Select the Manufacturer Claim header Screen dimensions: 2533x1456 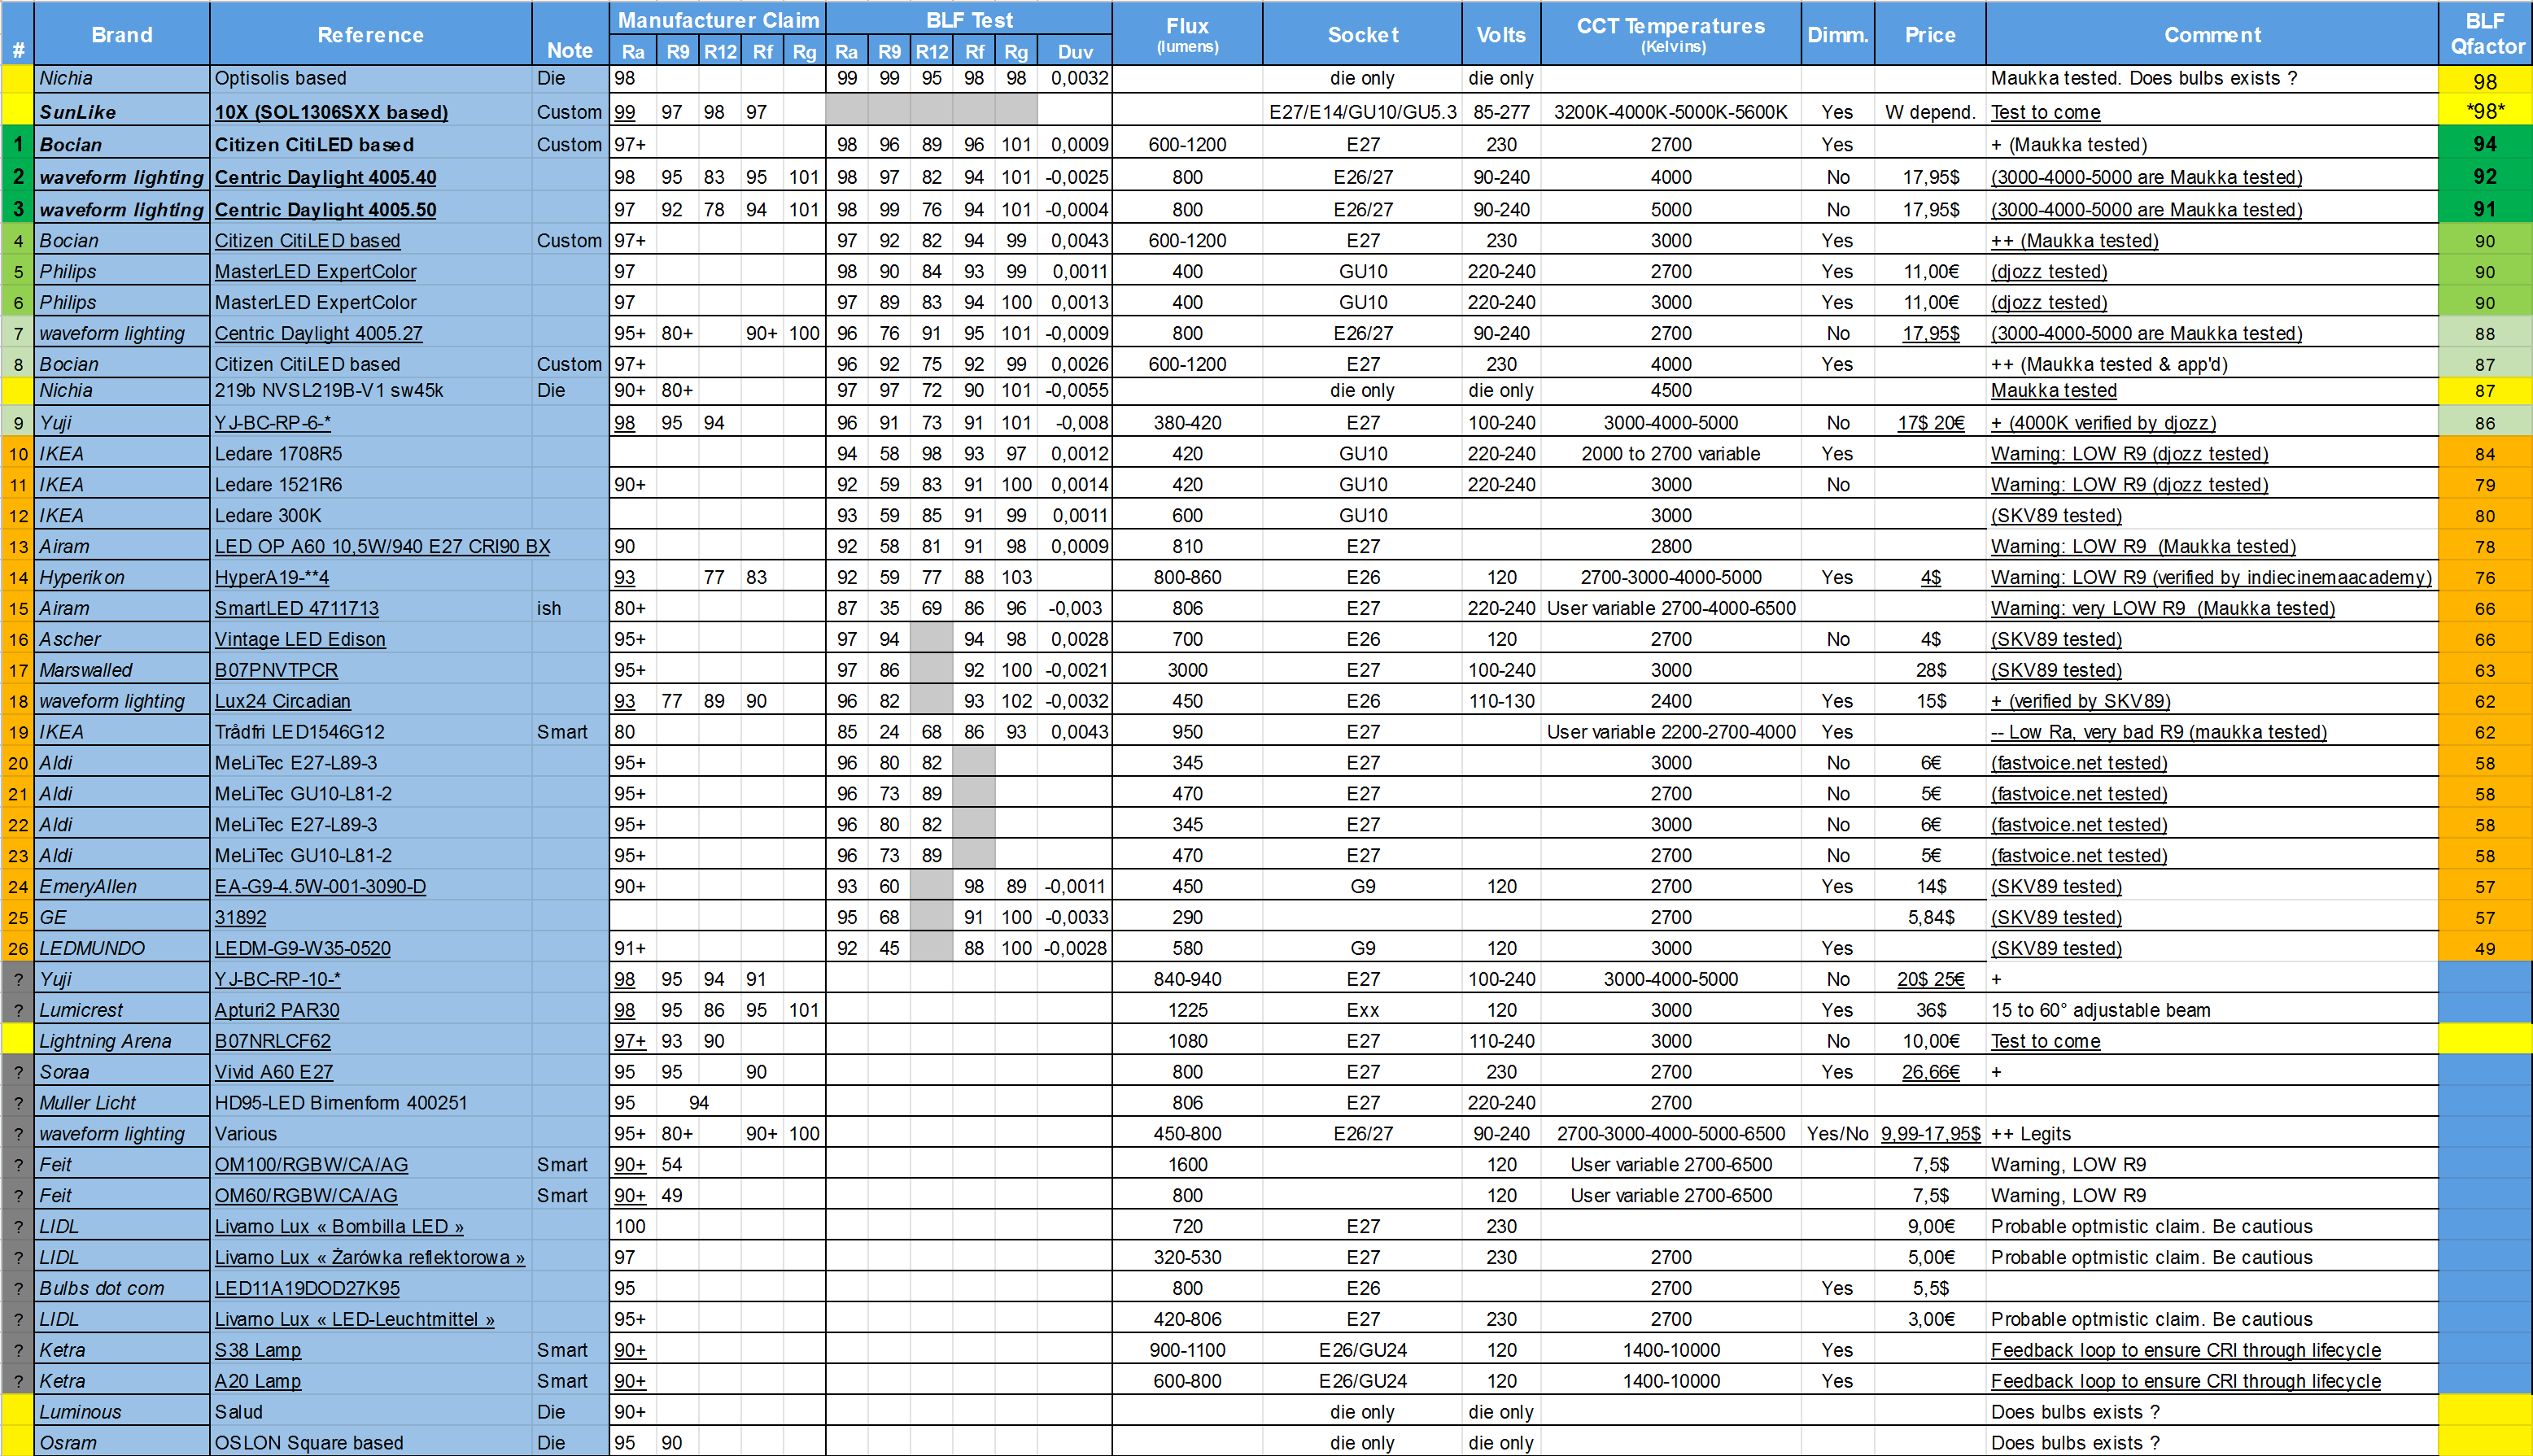click(718, 19)
